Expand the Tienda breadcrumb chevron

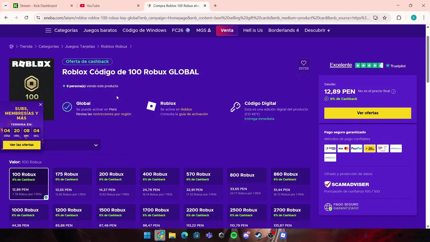tap(35, 46)
